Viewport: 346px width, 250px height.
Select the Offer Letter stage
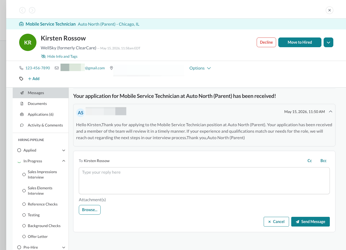click(38, 237)
